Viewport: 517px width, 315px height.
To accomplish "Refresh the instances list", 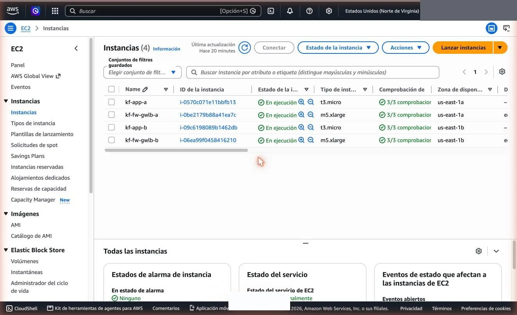I will coord(244,48).
